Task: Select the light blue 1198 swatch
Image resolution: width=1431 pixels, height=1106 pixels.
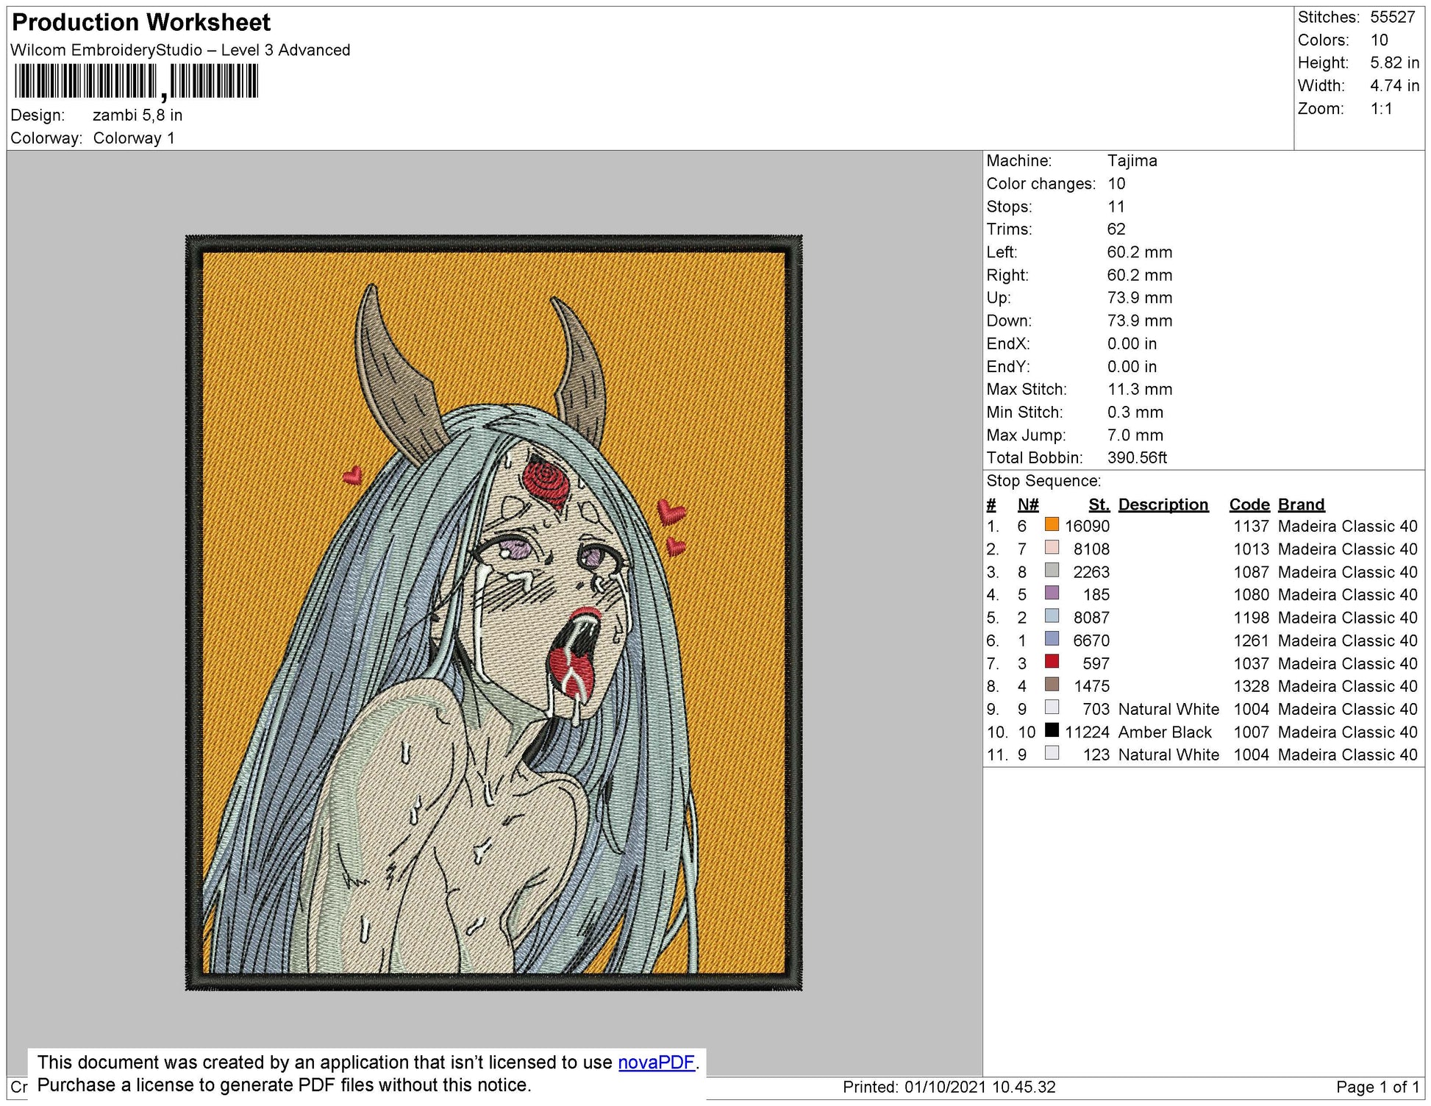Action: pos(1052,616)
